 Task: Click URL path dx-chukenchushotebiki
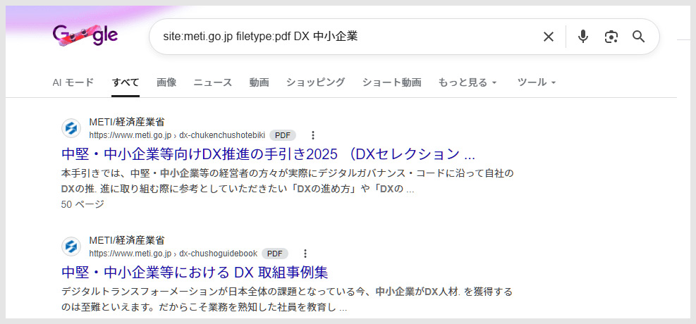tap(222, 135)
